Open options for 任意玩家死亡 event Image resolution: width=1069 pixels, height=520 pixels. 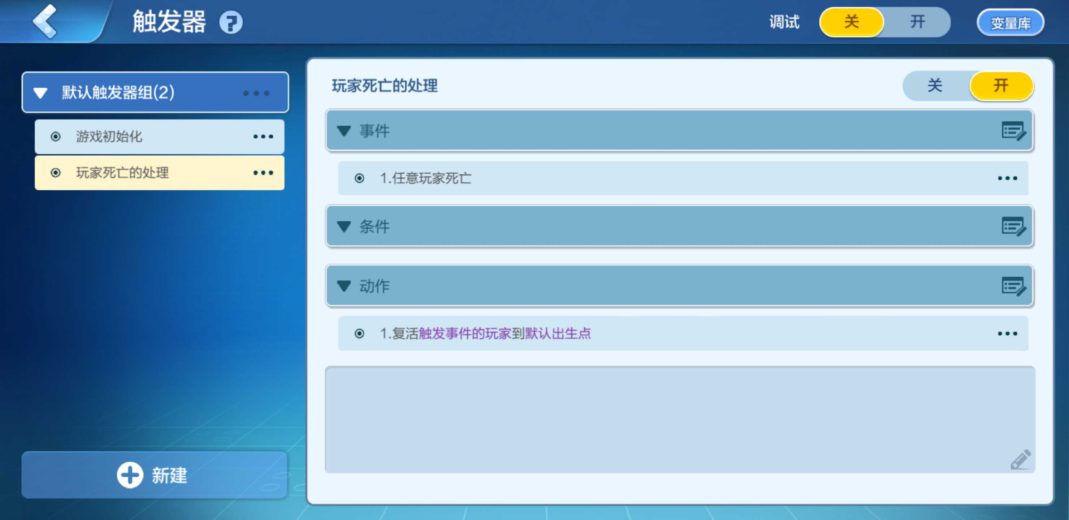point(1008,178)
